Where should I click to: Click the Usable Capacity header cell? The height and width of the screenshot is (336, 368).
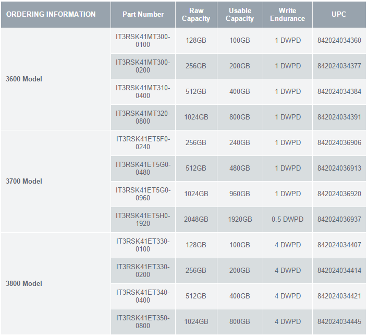coord(240,15)
